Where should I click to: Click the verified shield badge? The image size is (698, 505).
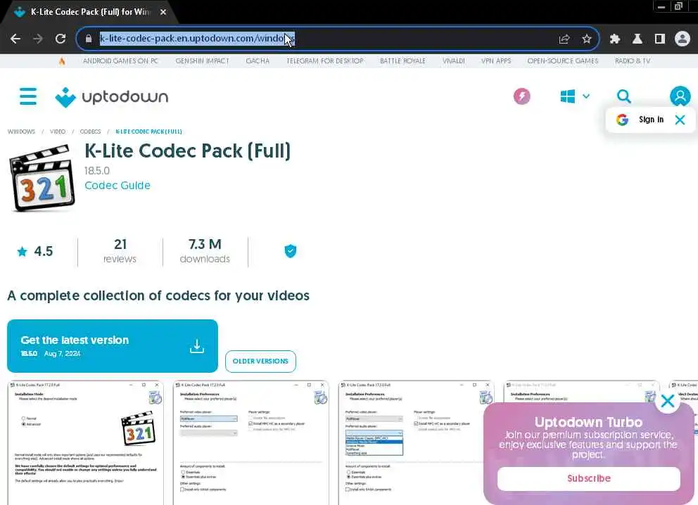(290, 251)
